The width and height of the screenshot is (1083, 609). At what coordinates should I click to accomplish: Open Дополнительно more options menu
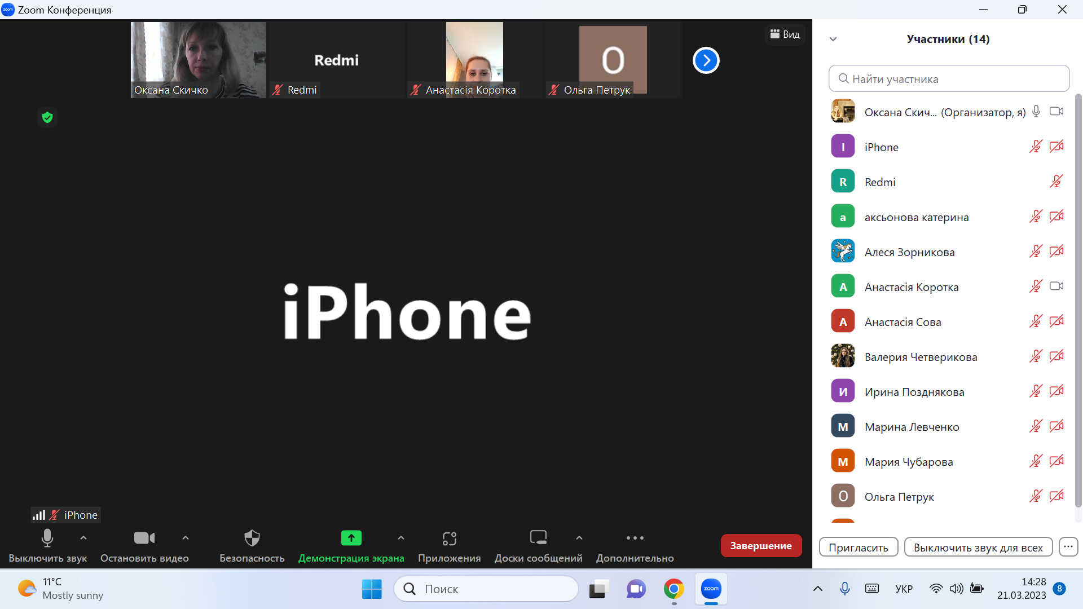pos(635,545)
